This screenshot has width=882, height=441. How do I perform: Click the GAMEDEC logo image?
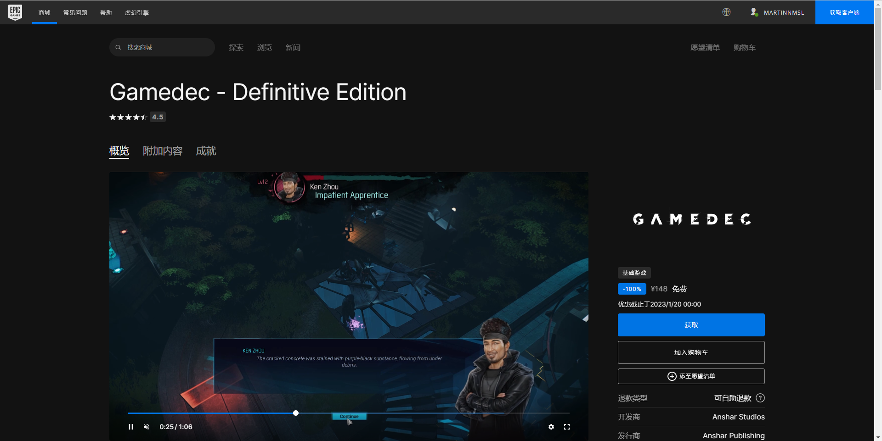coord(691,219)
